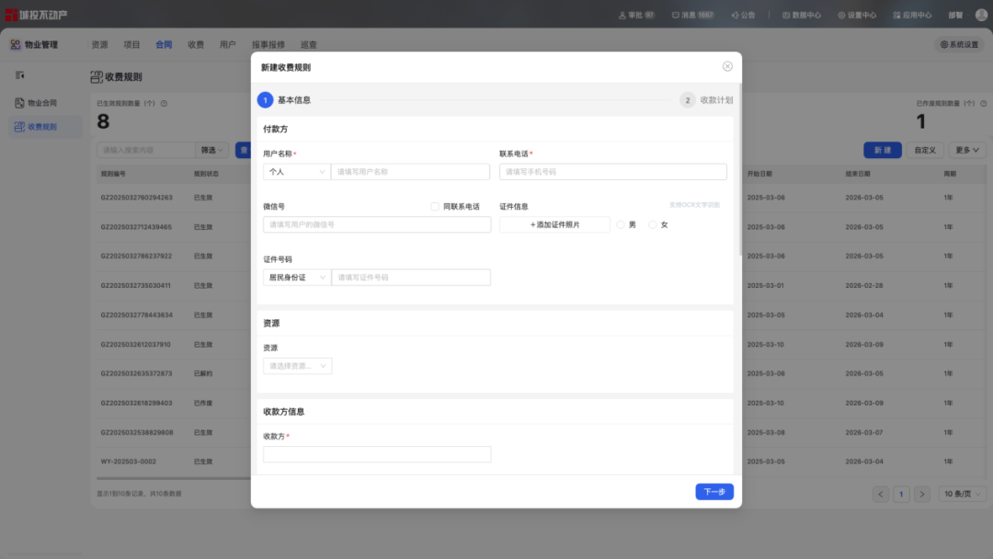Open the 居民身份证 ID type dropdown
The width and height of the screenshot is (993, 559).
[x=296, y=277]
